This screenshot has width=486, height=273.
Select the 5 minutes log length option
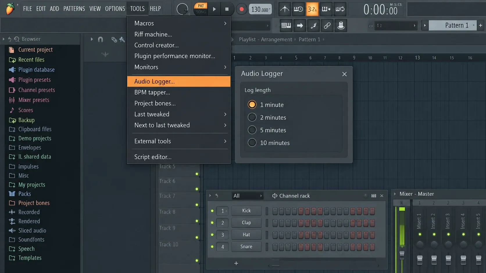pyautogui.click(x=252, y=130)
